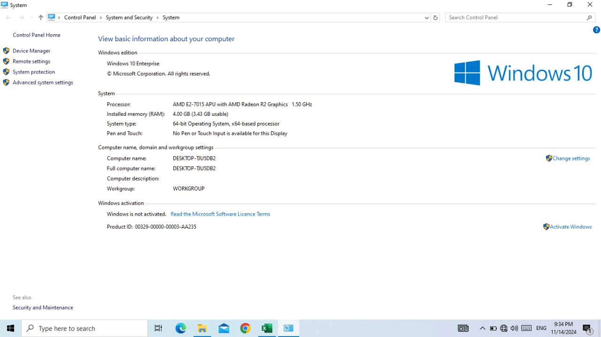Read the Microsoft Software Licence Terms
Viewport: 601px width, 337px height.
pos(220,214)
